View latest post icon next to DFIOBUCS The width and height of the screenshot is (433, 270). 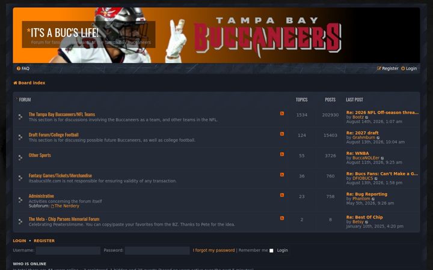(376, 179)
